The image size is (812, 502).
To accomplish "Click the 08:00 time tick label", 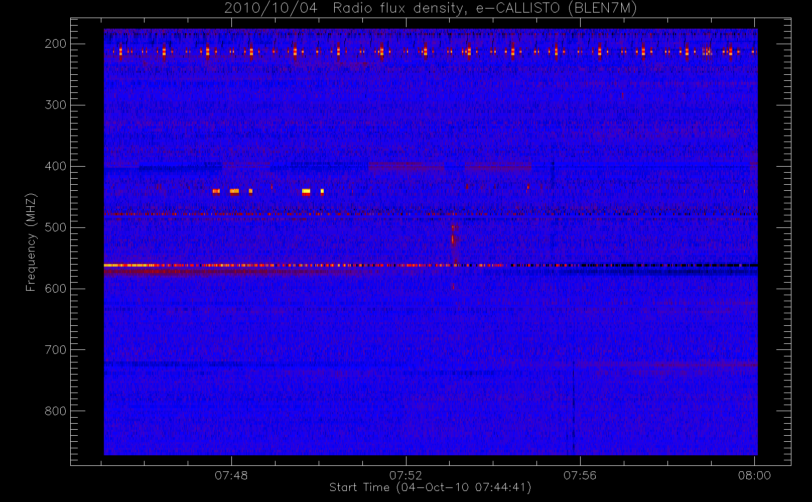I will pos(754,475).
